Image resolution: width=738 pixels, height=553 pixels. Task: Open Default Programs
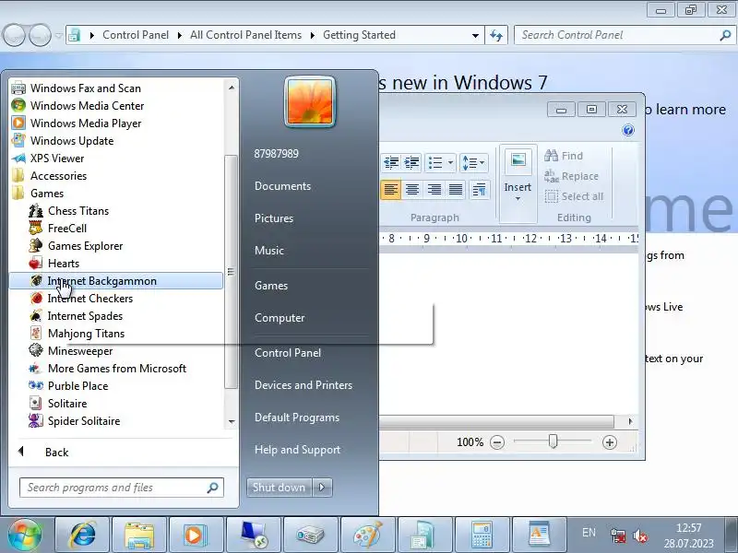click(x=296, y=418)
